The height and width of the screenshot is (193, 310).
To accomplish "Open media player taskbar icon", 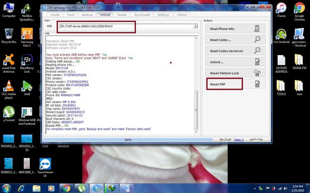I will pos(51,188).
